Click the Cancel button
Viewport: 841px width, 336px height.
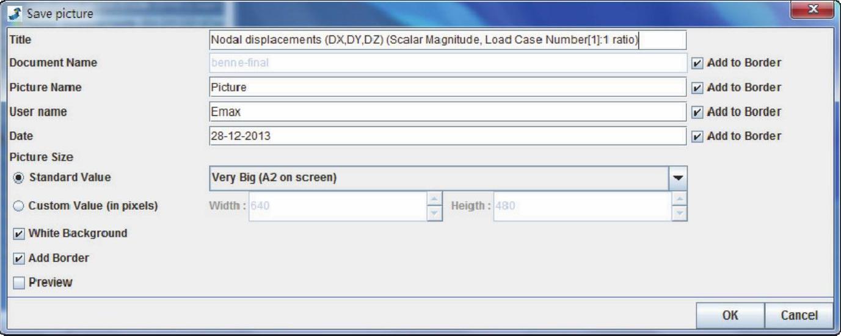799,315
